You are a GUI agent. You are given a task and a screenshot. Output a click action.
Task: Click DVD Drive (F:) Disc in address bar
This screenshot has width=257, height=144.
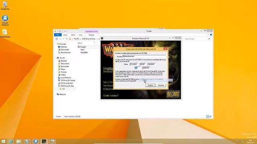[x=89, y=39]
